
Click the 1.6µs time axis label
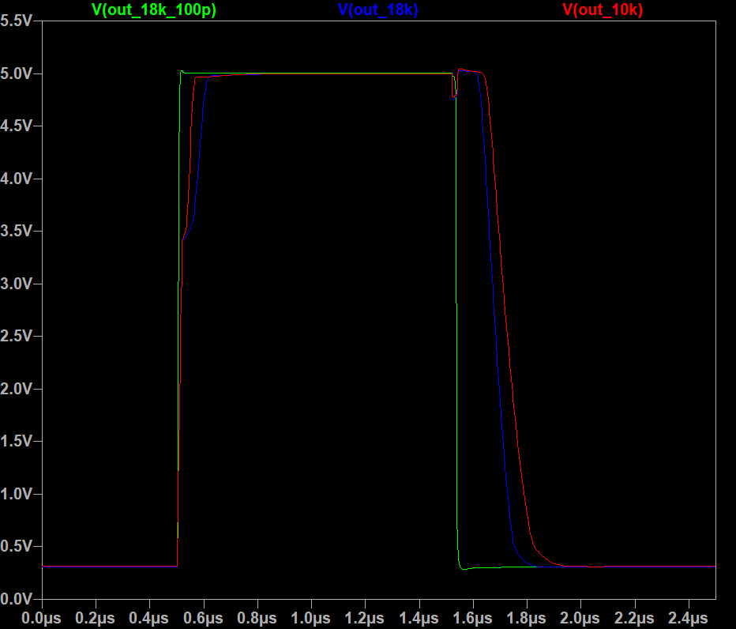point(473,618)
